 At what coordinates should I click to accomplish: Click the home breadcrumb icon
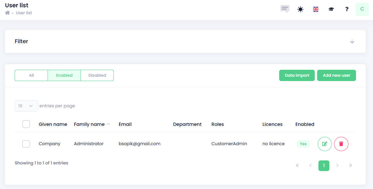[x=7, y=13]
